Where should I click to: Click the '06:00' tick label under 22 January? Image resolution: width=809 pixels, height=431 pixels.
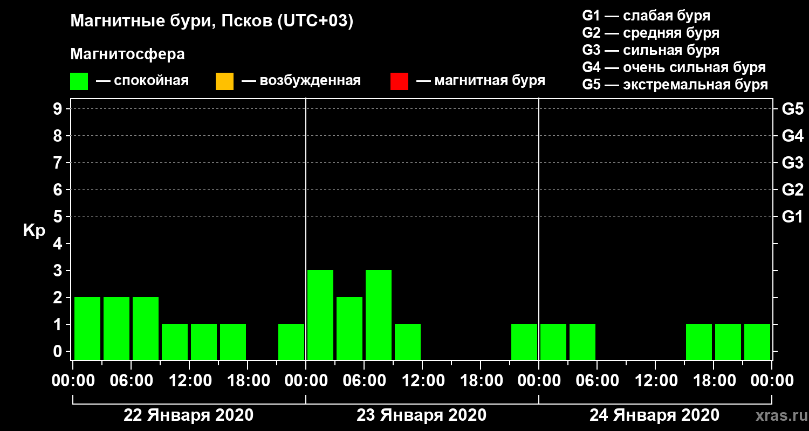point(131,381)
